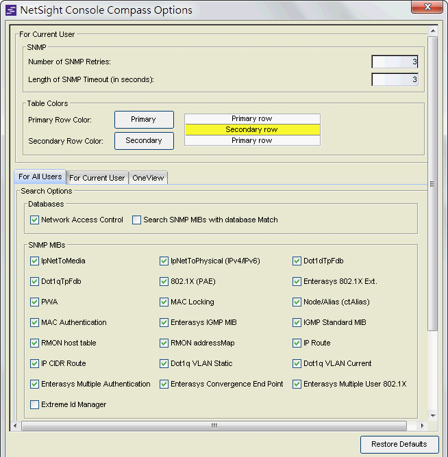Uncheck Enterasys Convergence End Point
448x457 pixels.
click(164, 384)
